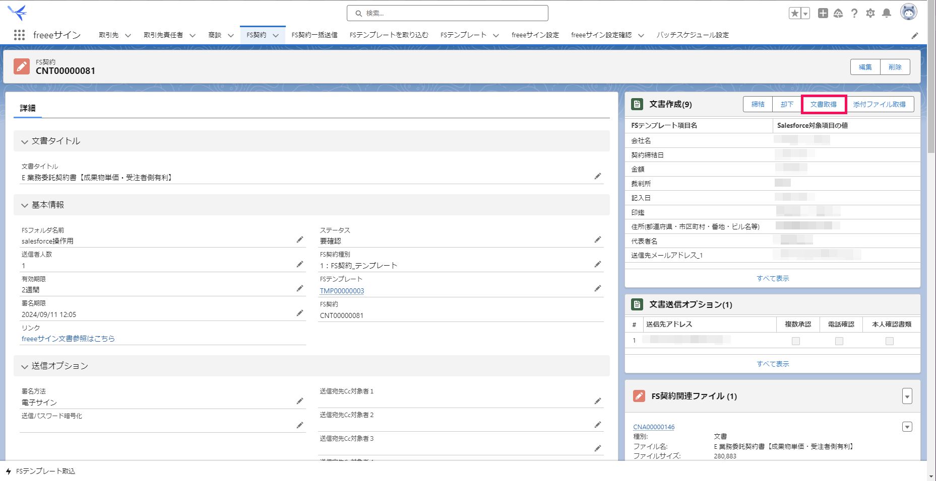
Task: Edit the 有効期限 field pencil
Action: point(300,288)
